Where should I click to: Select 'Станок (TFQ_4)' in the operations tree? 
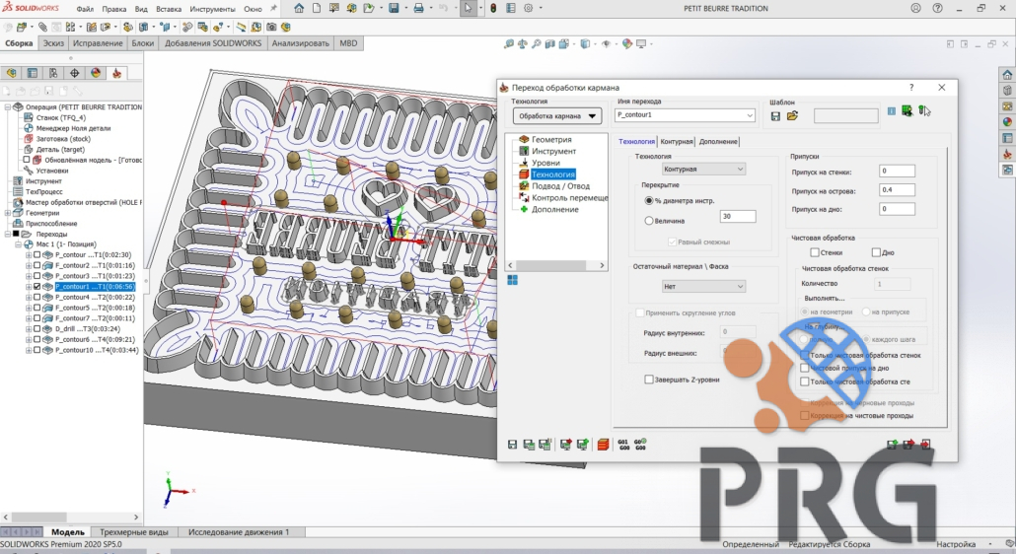(x=61, y=117)
